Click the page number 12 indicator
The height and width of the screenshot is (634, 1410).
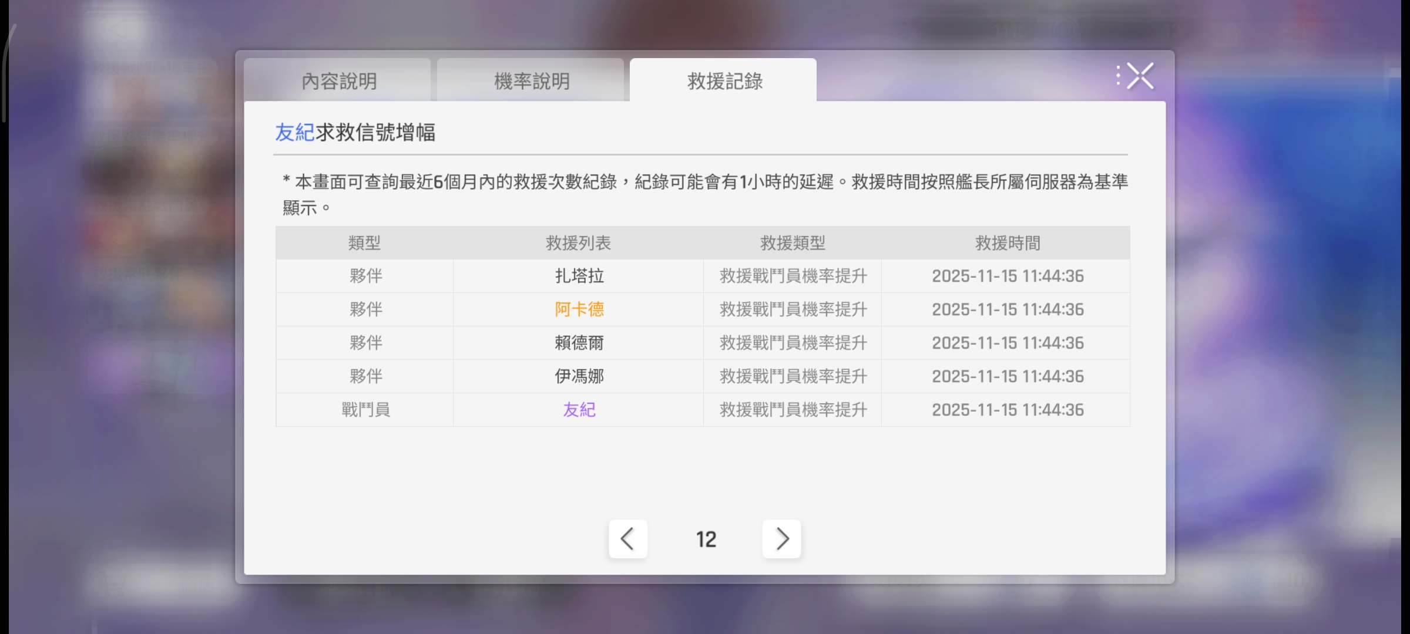point(706,539)
